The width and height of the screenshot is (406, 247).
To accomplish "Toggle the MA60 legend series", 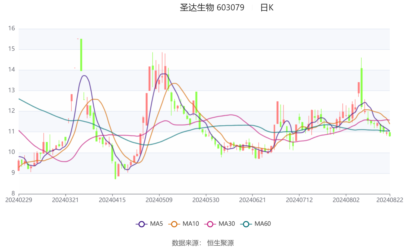I will pos(256,224).
